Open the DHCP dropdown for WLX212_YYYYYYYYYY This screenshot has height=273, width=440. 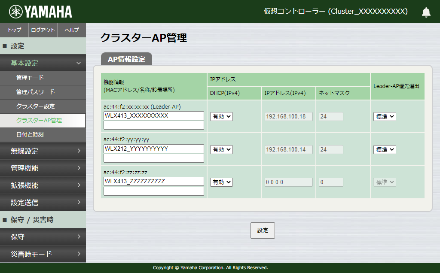tap(221, 149)
